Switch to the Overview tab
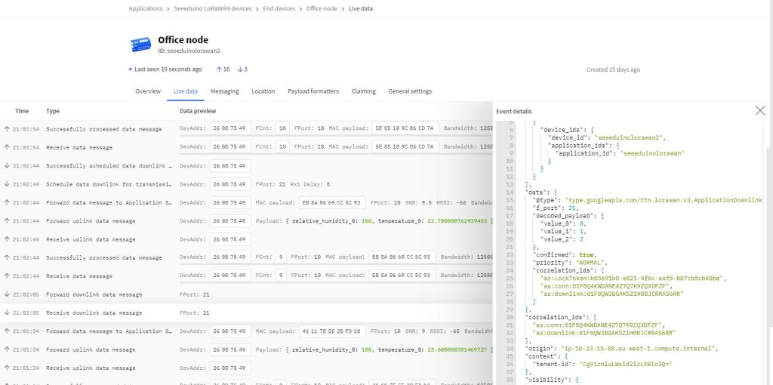Image resolution: width=773 pixels, height=385 pixels. tap(148, 91)
